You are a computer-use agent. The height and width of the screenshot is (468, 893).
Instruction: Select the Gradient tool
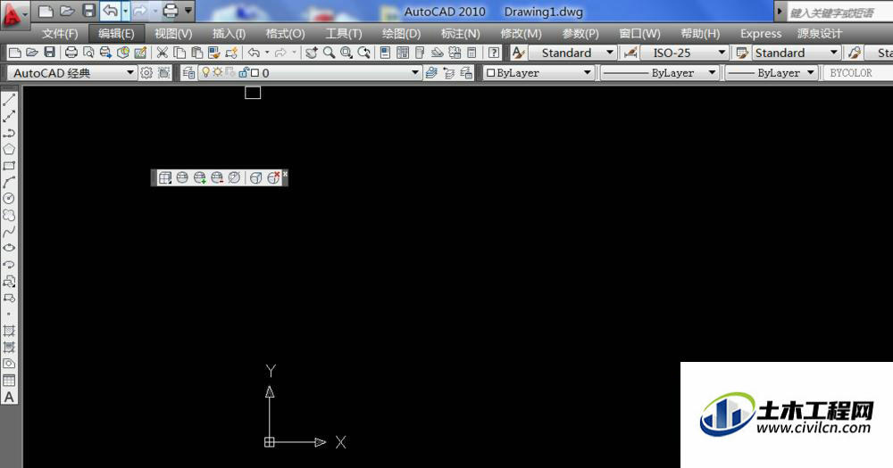(9, 348)
